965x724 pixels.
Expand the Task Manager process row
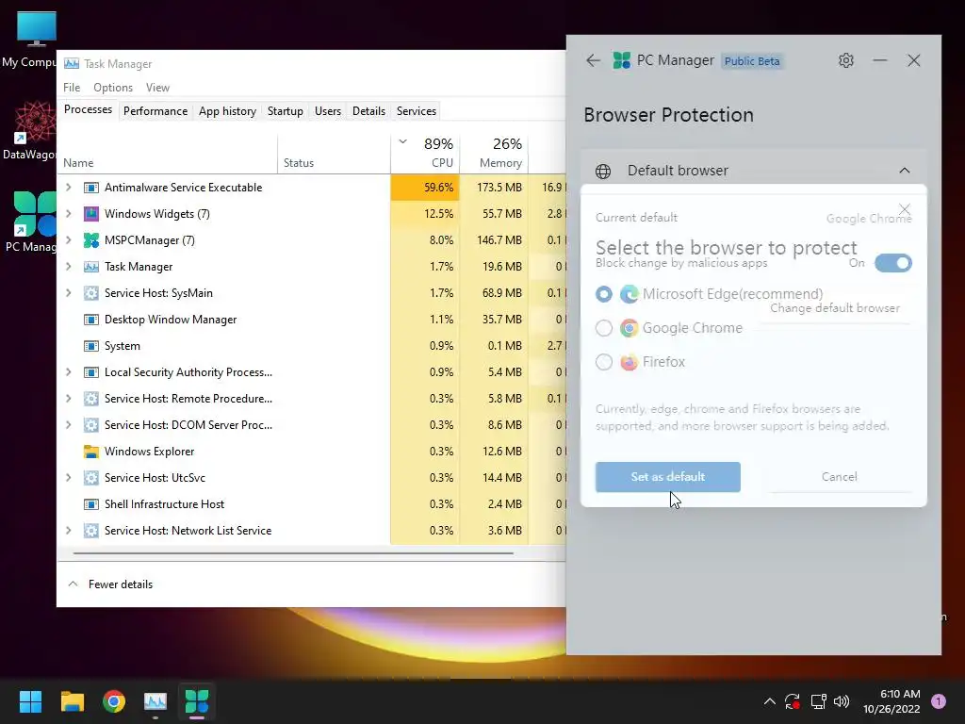tap(68, 267)
